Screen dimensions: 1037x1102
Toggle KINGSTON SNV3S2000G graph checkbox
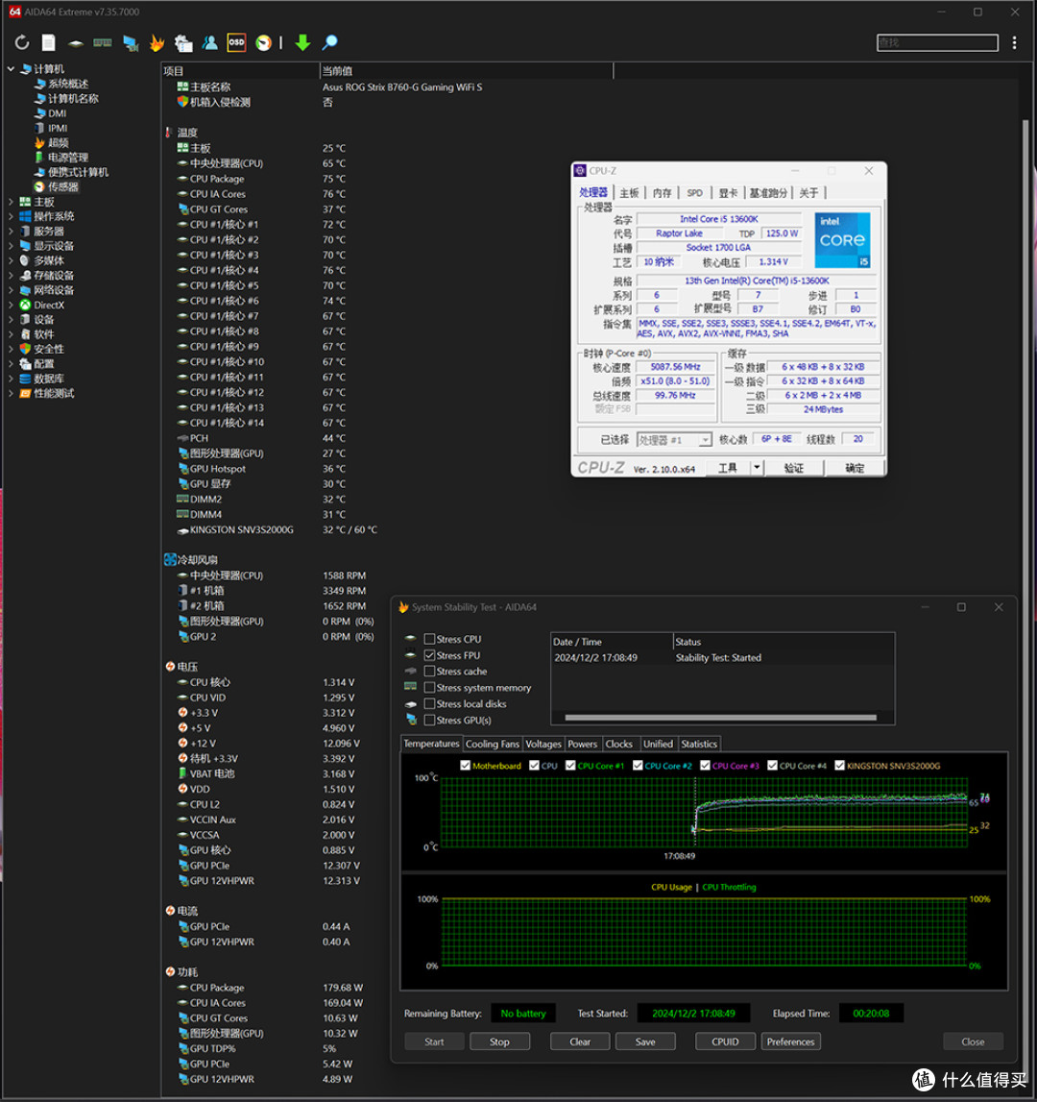[839, 766]
